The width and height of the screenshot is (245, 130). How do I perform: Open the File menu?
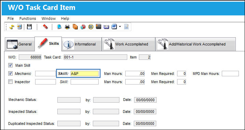11,18
